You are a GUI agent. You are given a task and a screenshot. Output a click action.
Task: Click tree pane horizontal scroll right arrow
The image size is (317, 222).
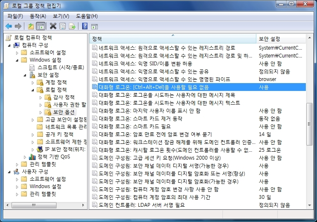[83, 205]
